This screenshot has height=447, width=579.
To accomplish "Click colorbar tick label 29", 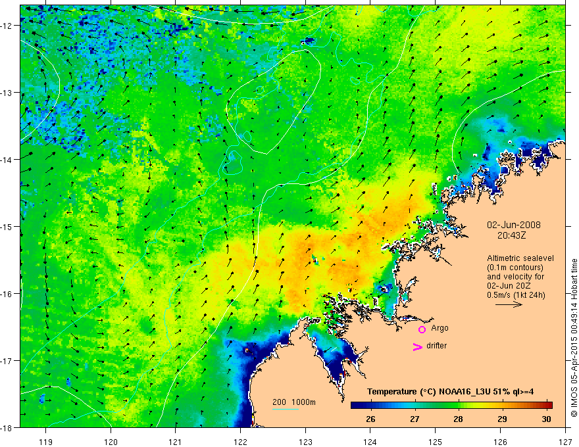I will 502,419.
